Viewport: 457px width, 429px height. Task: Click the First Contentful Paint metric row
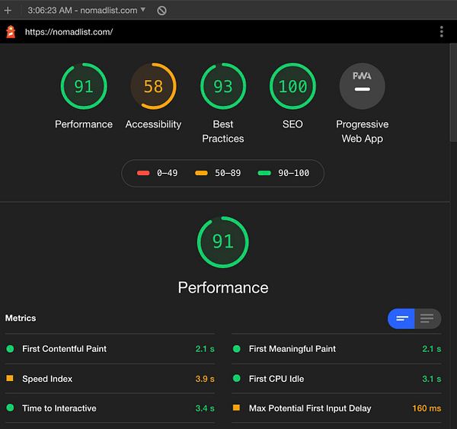(110, 349)
